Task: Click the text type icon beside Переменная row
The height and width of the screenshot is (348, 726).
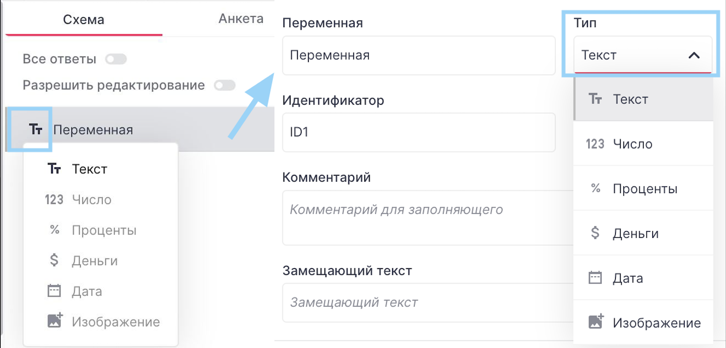Action: point(36,129)
